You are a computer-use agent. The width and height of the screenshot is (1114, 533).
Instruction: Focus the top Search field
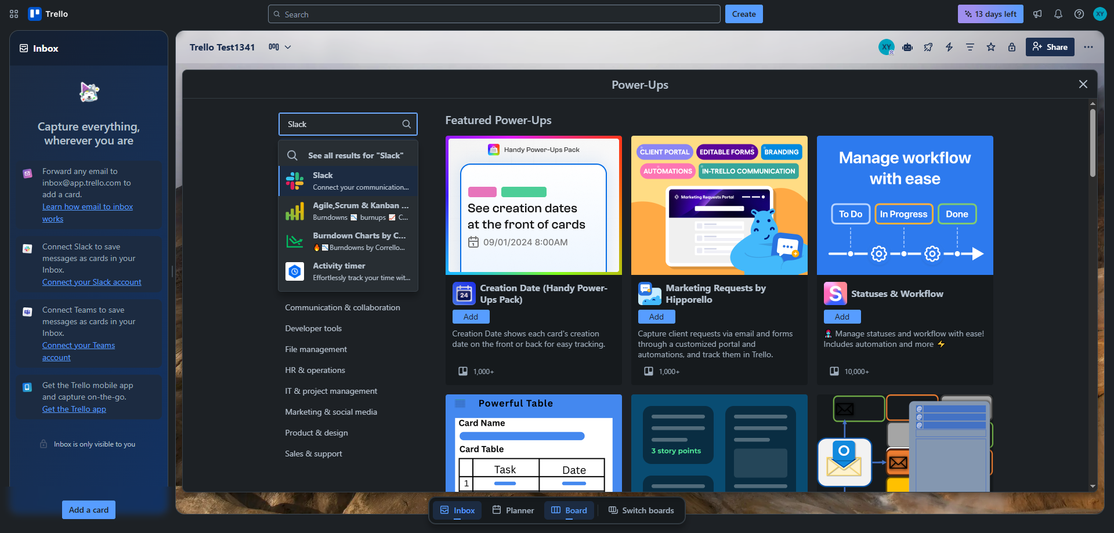pyautogui.click(x=494, y=14)
